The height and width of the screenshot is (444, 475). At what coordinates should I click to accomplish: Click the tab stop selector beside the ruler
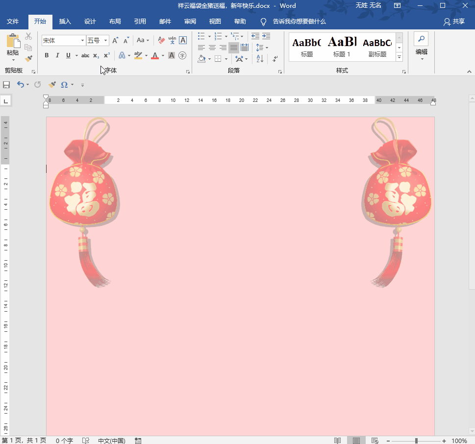tap(6, 101)
